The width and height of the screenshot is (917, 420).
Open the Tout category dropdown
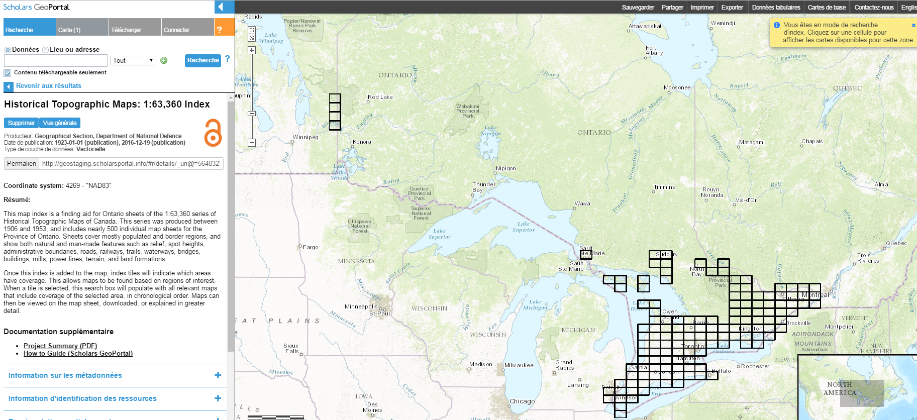(133, 60)
